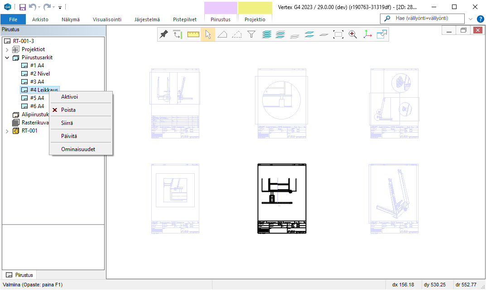Click the blue File button
Image resolution: width=486 pixels, height=290 pixels.
[x=13, y=19]
